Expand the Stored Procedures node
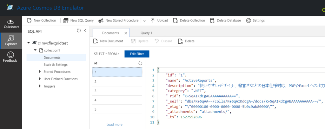Screen dimensions: 325x129 pyautogui.click(x=40, y=72)
